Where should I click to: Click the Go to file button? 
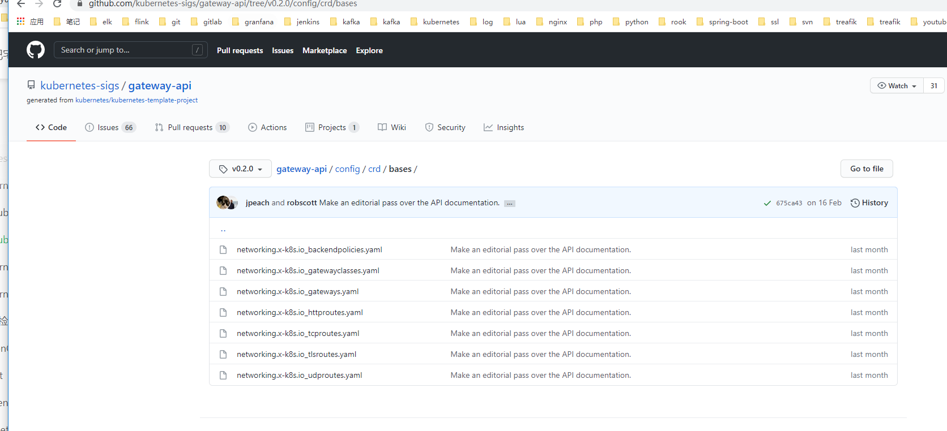(867, 169)
